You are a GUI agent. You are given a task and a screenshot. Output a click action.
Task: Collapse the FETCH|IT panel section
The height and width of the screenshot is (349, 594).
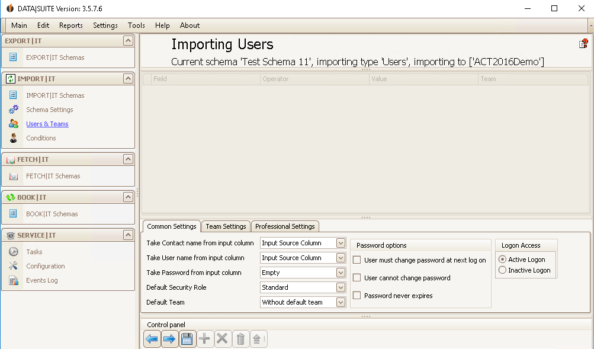pos(128,159)
